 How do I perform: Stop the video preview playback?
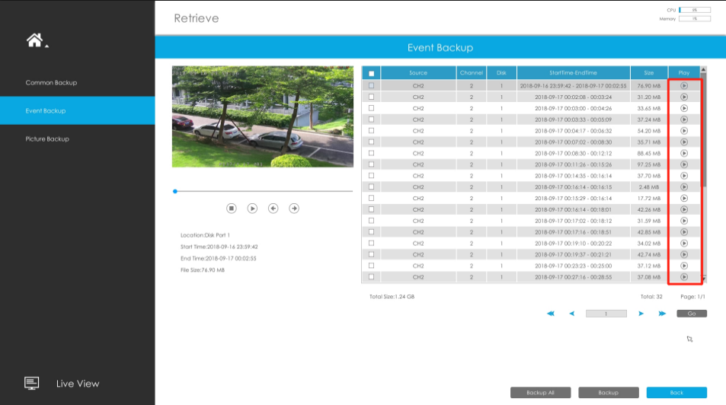(232, 209)
